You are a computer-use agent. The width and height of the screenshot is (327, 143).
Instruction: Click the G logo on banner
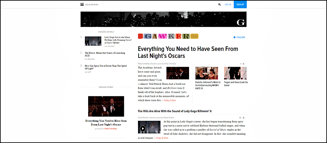pos(241,23)
